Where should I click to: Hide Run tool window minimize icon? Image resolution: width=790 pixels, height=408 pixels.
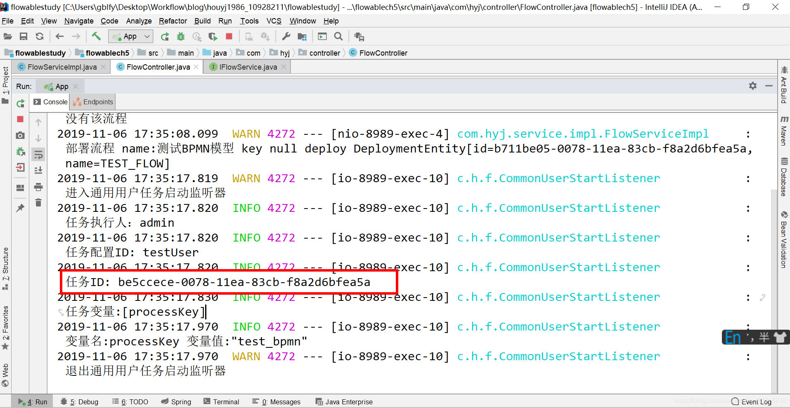coord(769,86)
